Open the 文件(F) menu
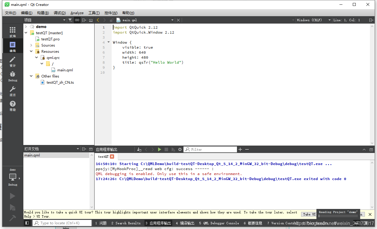The height and width of the screenshot is (229, 377). 11,13
